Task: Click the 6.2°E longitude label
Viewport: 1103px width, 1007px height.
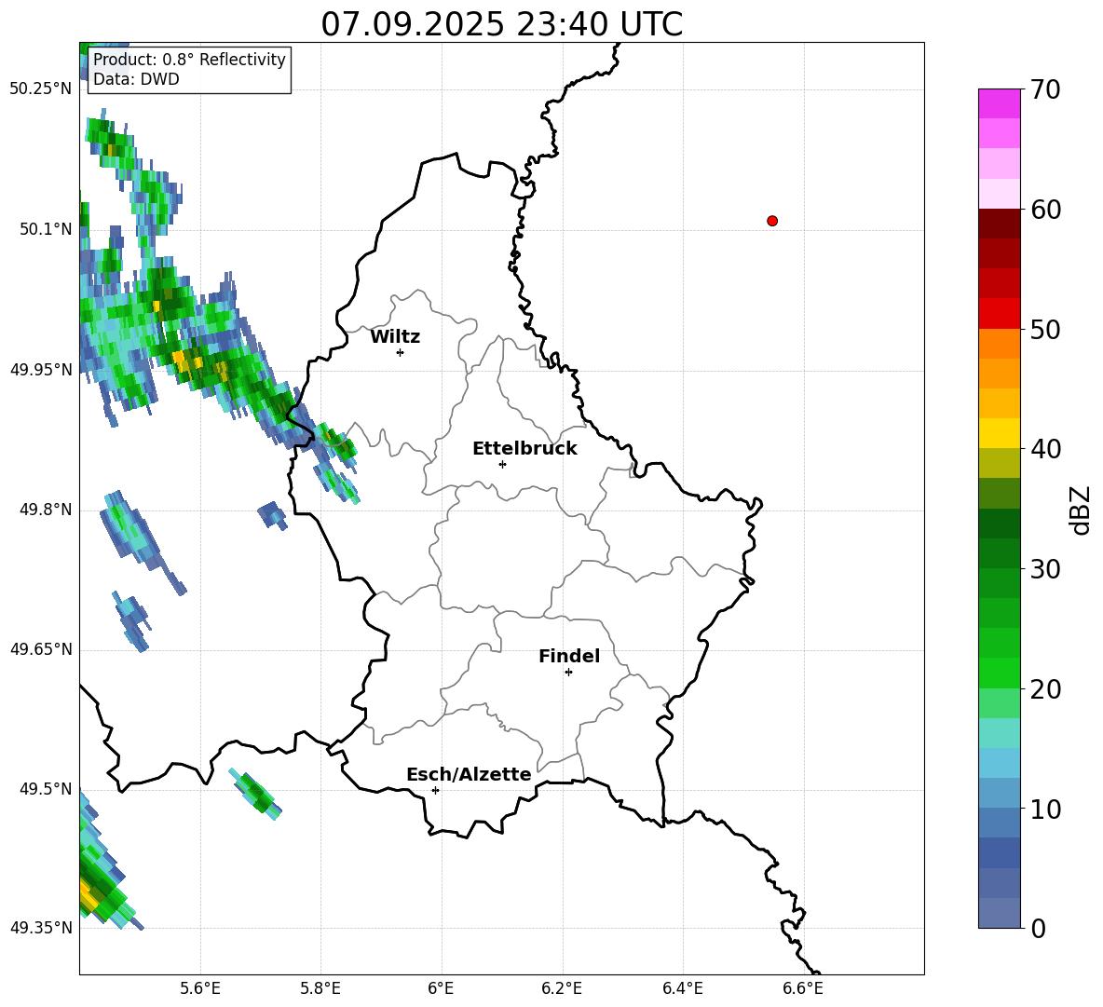Action: coord(562,989)
